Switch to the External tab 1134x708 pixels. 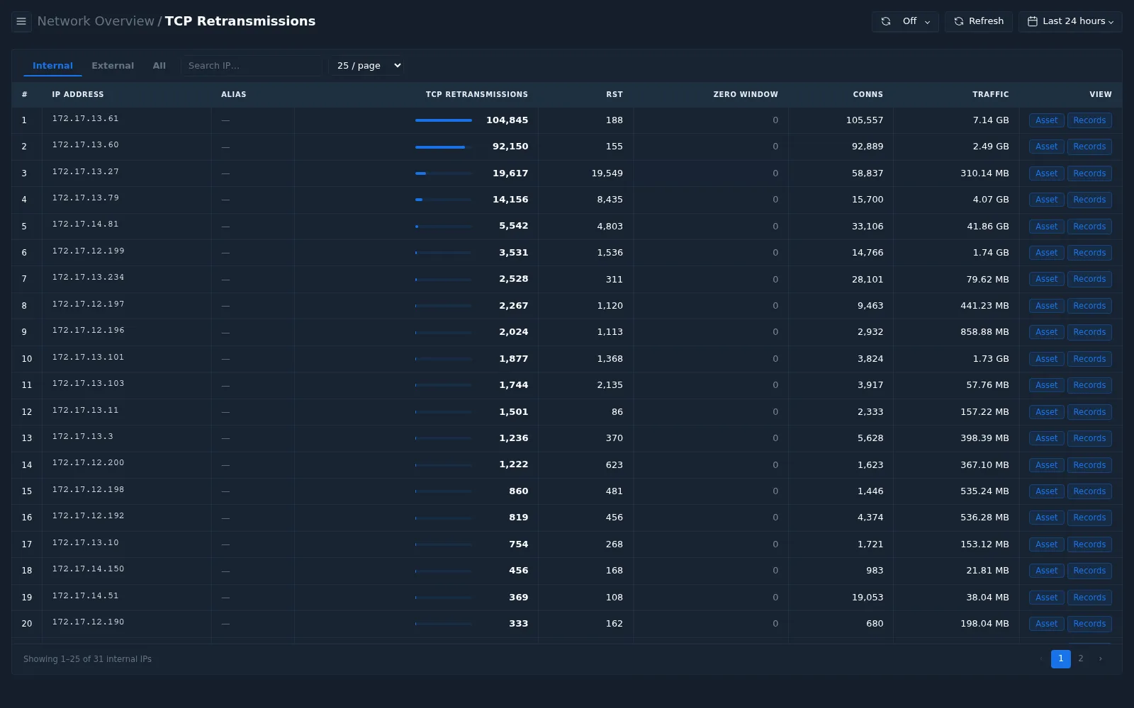coord(113,66)
